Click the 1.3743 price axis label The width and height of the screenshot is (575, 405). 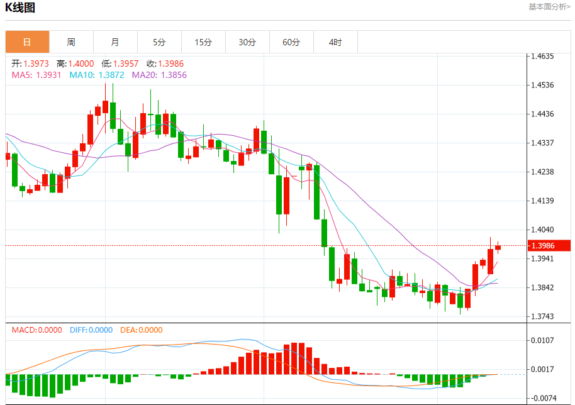click(542, 317)
